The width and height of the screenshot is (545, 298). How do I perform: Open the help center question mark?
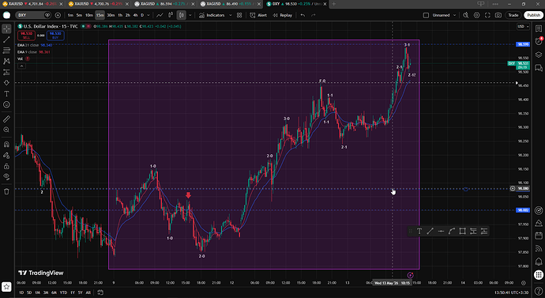tap(539, 290)
